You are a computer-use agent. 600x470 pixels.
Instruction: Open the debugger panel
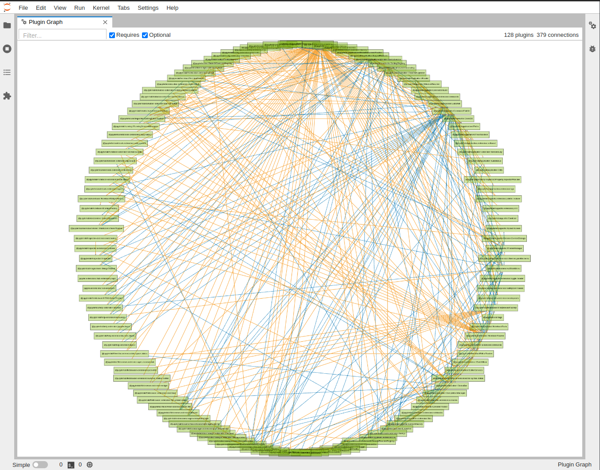tap(592, 49)
